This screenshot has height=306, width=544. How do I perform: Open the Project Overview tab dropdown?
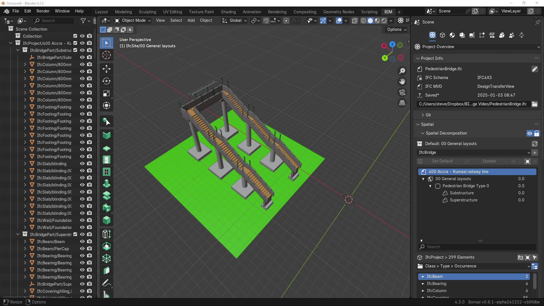click(x=477, y=47)
